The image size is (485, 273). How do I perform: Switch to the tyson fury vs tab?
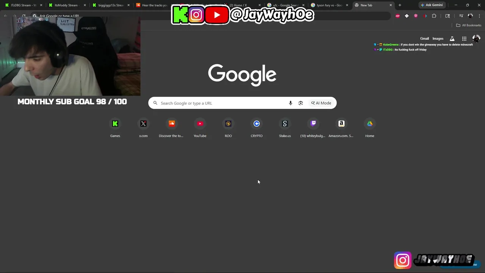point(329,5)
